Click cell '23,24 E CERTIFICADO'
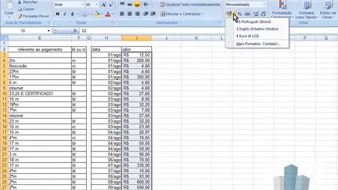Image resolution: width=338 pixels, height=190 pixels. 40,94
